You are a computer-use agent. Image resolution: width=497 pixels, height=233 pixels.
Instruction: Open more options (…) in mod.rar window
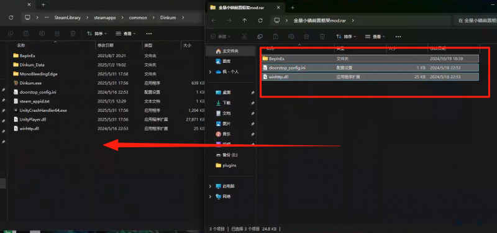click(x=398, y=37)
